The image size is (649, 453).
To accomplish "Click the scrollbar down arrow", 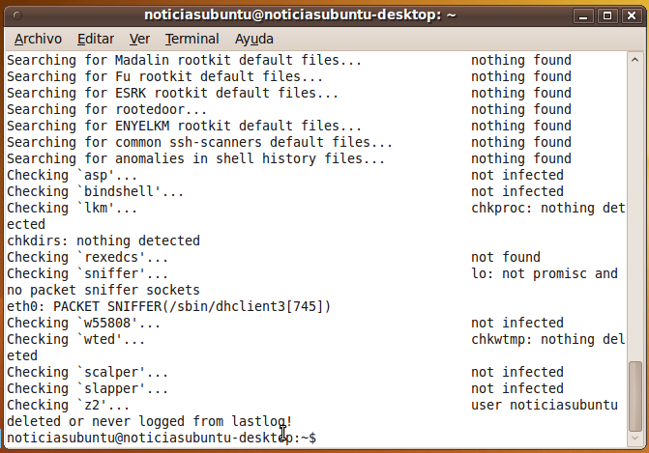I will tap(634, 438).
